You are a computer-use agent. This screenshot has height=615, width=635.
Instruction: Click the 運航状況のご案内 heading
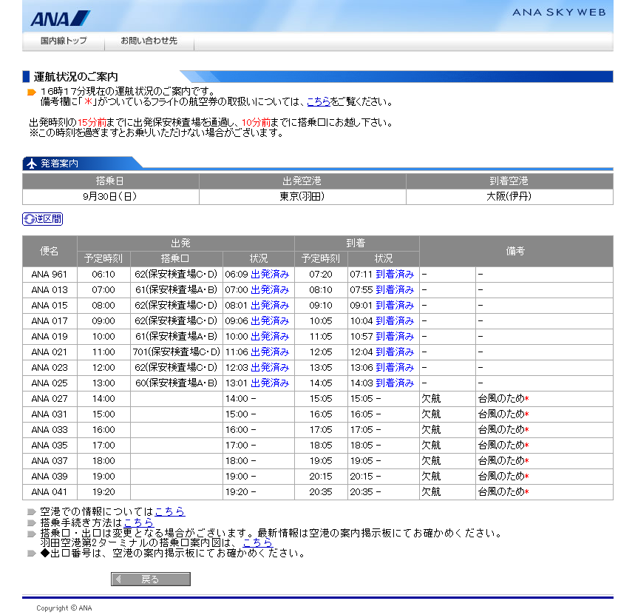[75, 77]
